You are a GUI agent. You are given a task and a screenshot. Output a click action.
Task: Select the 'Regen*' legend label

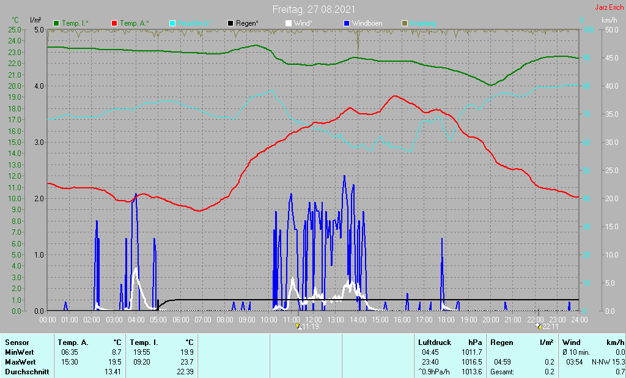(247, 23)
